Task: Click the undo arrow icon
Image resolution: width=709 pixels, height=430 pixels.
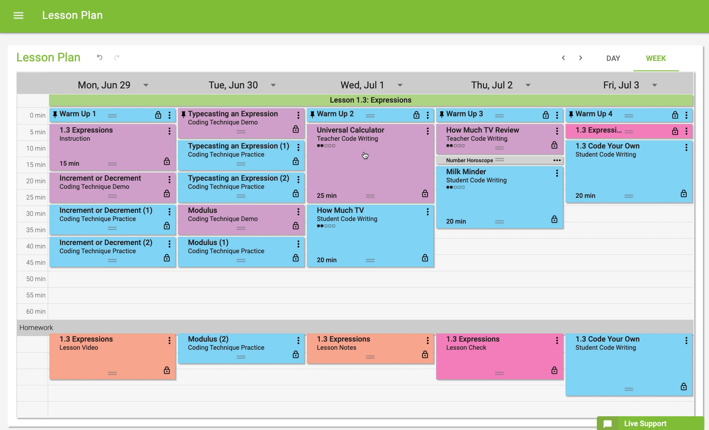Action: pyautogui.click(x=100, y=58)
